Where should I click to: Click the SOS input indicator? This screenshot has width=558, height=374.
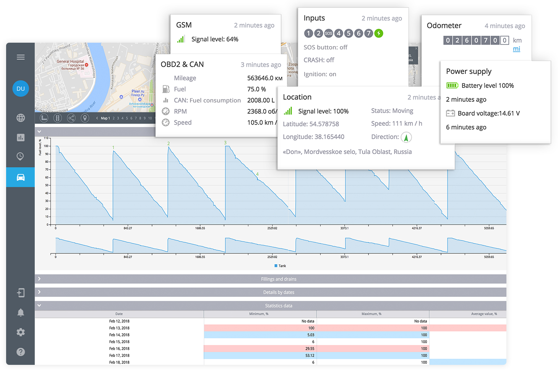coord(328,33)
